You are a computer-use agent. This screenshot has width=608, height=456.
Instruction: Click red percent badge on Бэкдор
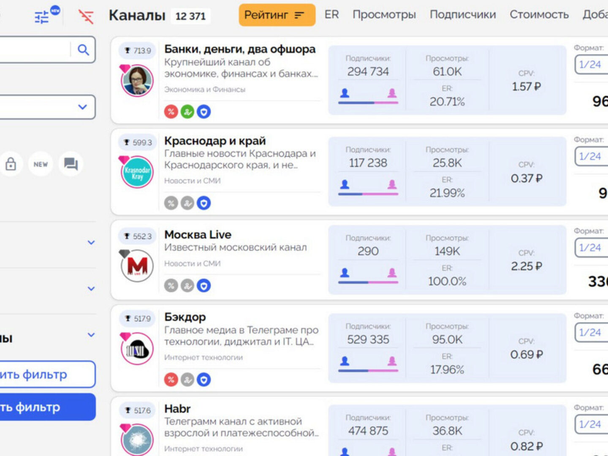pyautogui.click(x=171, y=380)
